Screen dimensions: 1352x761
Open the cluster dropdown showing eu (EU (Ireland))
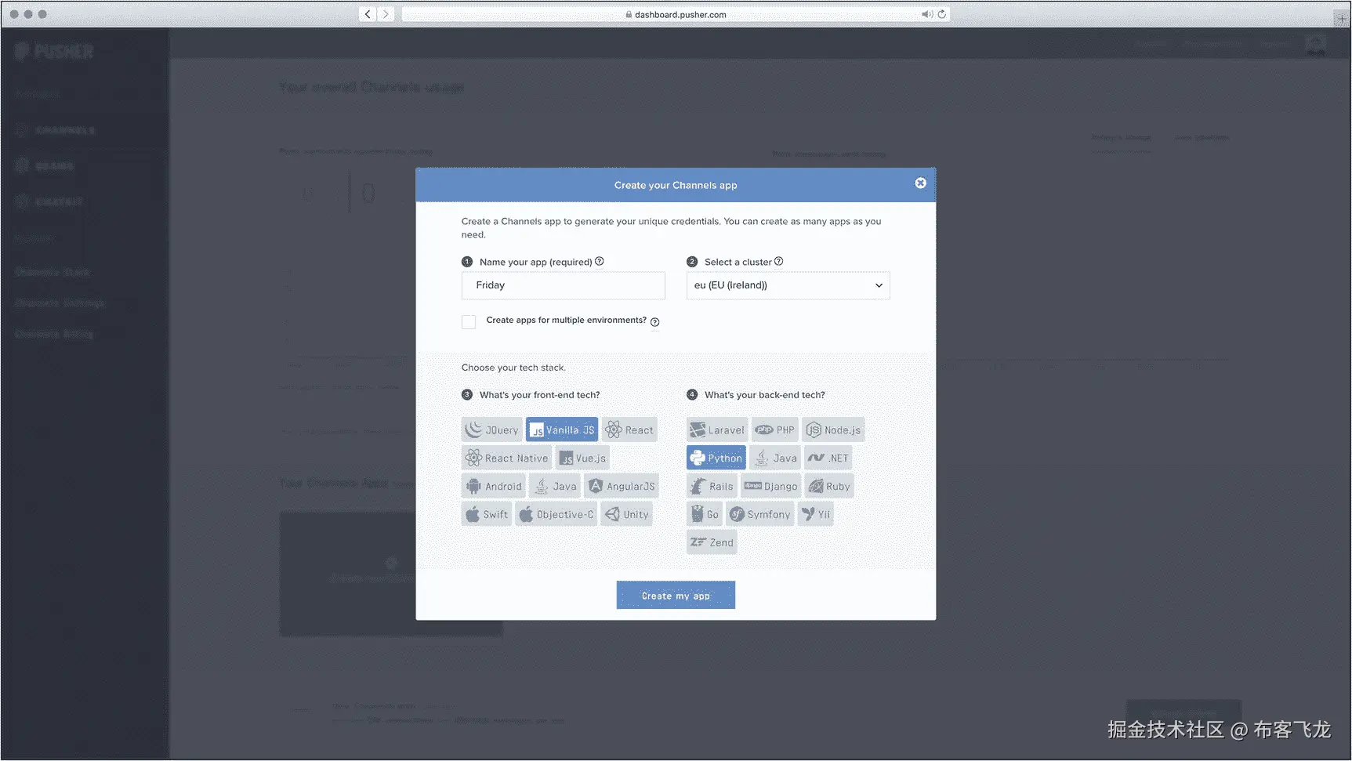[788, 285]
